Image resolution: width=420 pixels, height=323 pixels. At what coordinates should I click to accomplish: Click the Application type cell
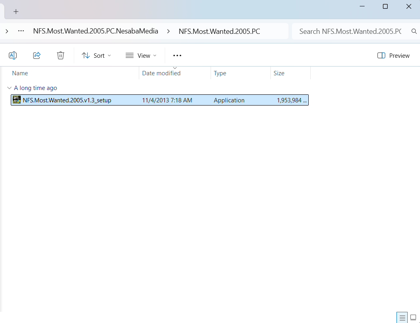(x=229, y=100)
